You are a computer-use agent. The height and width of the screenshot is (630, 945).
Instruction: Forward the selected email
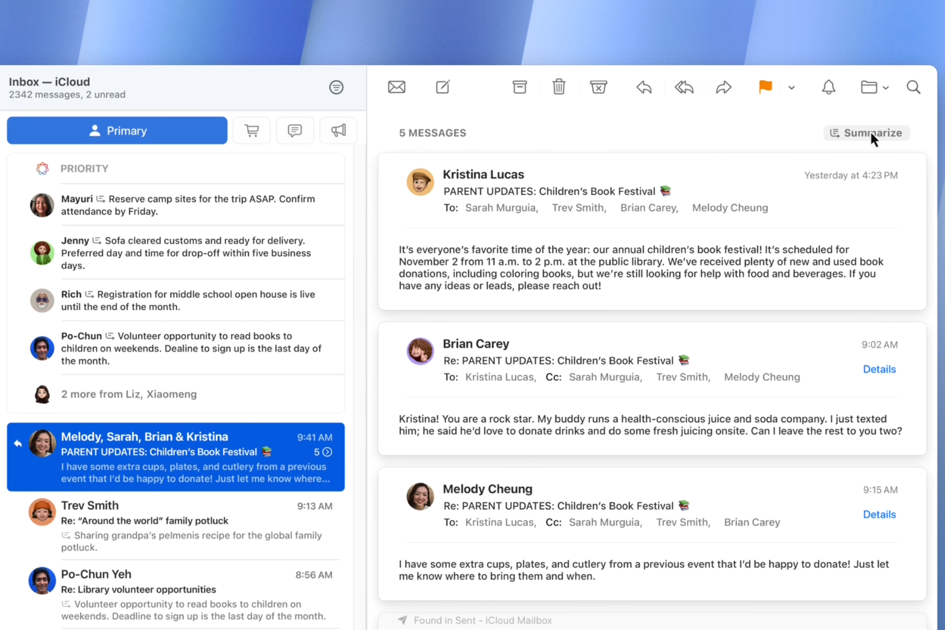click(723, 87)
